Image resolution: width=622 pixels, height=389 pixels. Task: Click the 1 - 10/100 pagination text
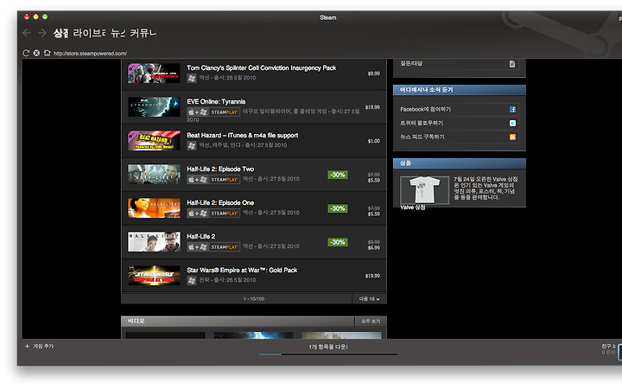254,299
